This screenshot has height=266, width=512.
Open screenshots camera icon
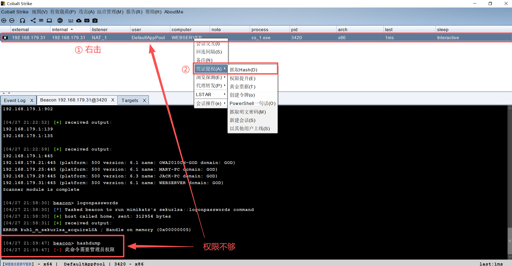pyautogui.click(x=95, y=21)
